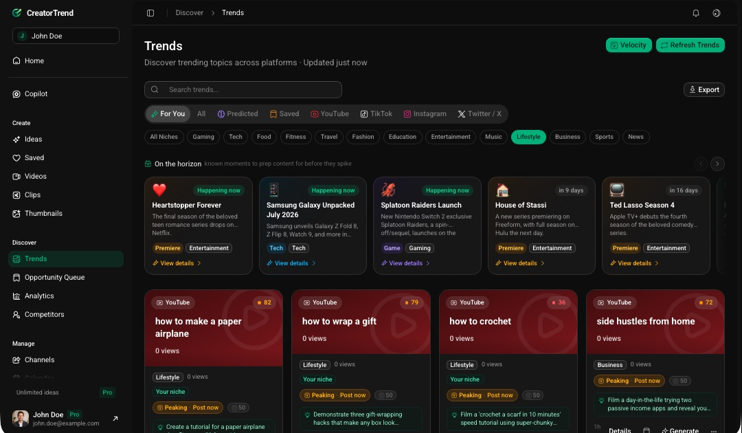Click the bookmark icon on side hustles card
The width and height of the screenshot is (742, 433).
[x=647, y=430]
